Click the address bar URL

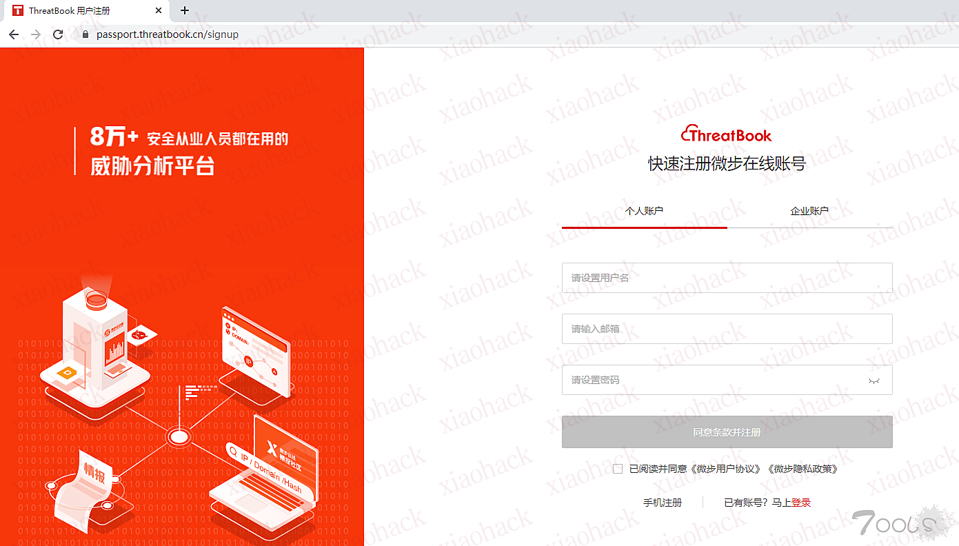coord(168,34)
